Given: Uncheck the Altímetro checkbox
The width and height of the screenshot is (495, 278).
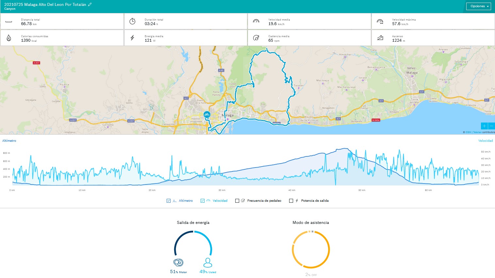Looking at the screenshot, I should pos(169,201).
